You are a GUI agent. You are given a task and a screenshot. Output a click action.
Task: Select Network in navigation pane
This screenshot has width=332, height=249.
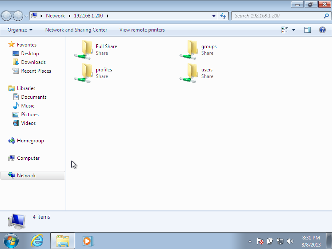(33, 175)
